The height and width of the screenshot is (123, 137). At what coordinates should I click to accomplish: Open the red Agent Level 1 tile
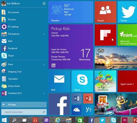(x=127, y=81)
